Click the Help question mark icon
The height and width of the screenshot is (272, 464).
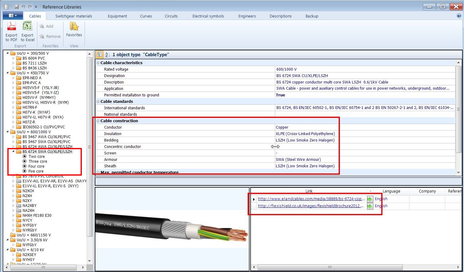tap(459, 15)
